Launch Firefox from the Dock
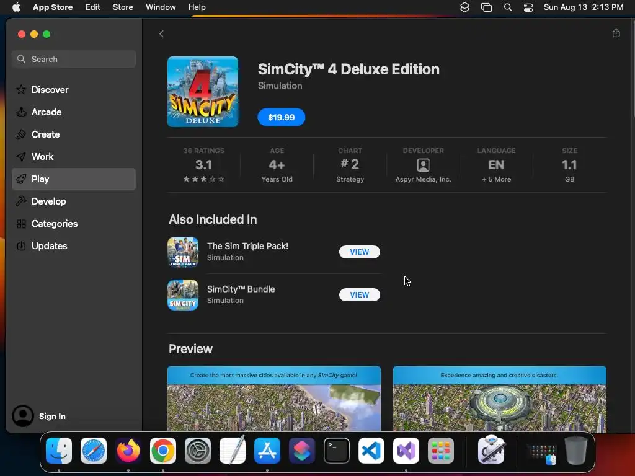Viewport: 635px width, 476px height. tap(128, 451)
